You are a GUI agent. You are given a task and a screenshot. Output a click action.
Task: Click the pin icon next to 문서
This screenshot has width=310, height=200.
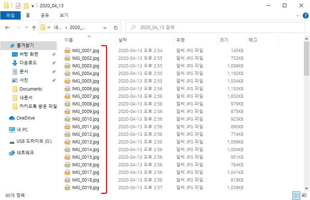[54, 72]
